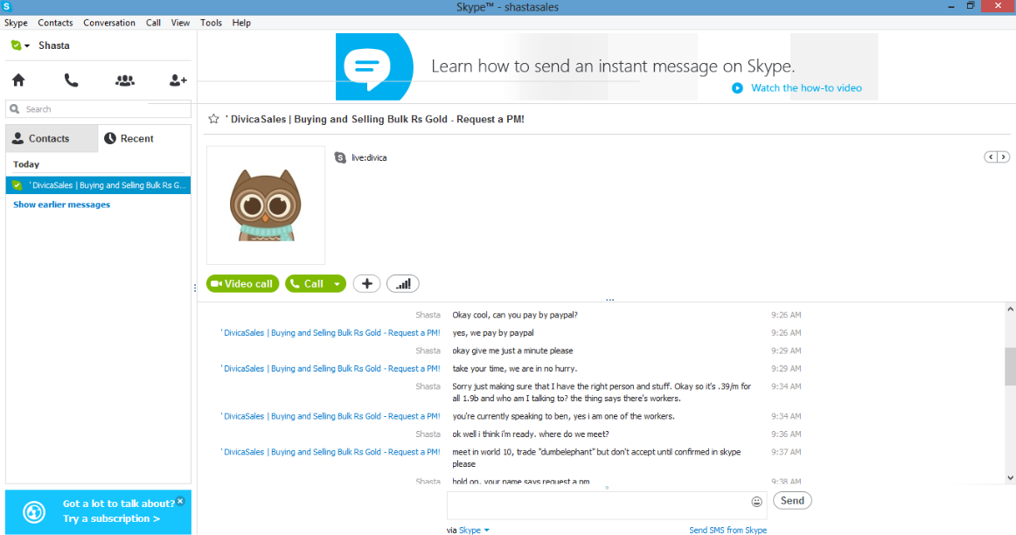
Task: Click the subscription promo globe icon
Action: point(34,512)
